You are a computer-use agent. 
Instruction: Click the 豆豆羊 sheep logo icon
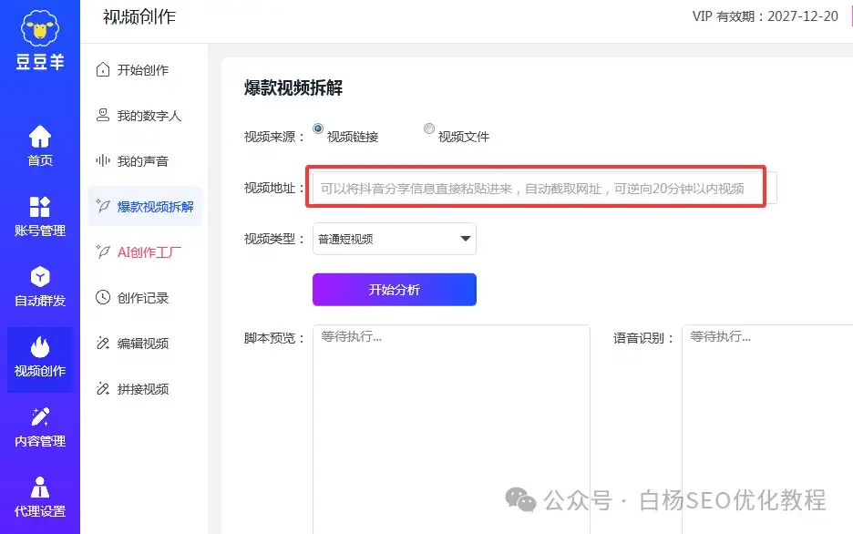40,29
